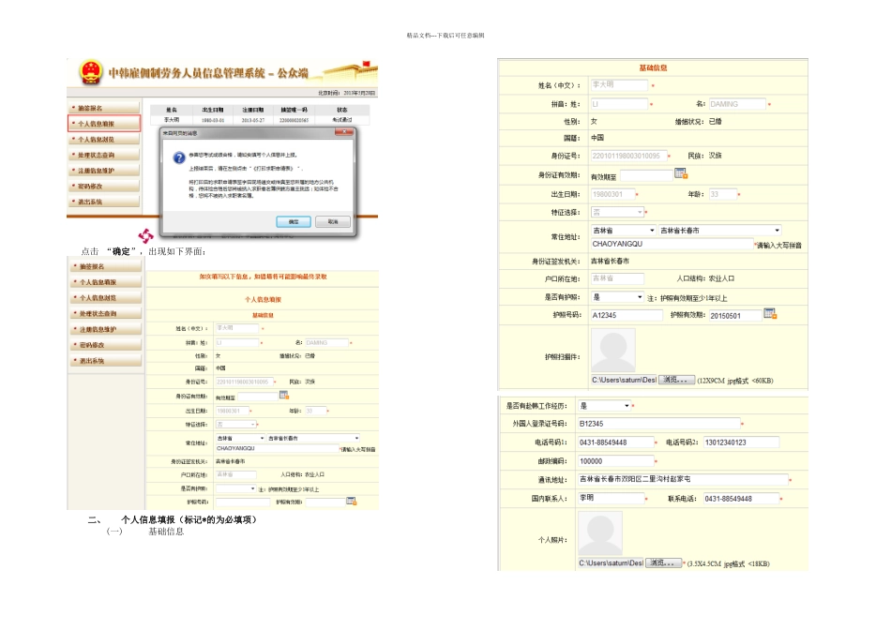The width and height of the screenshot is (891, 630).
Task: Click the 护照扫描件 placeholder thumbnail
Action: [x=613, y=351]
